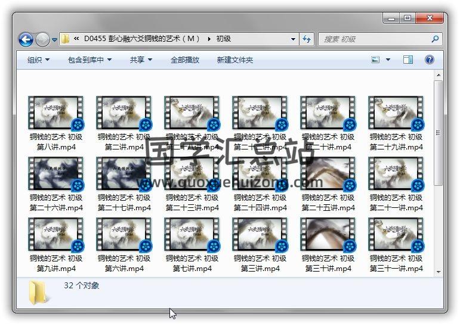Select video 铜钱的艺术 初级第三十讲.mp4

click(x=328, y=245)
